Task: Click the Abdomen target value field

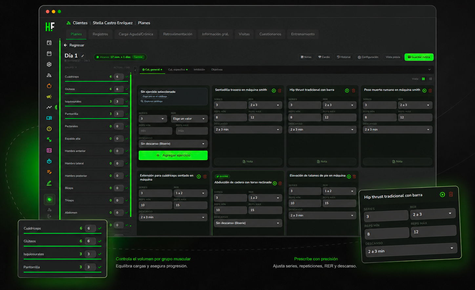Action: 119,213
